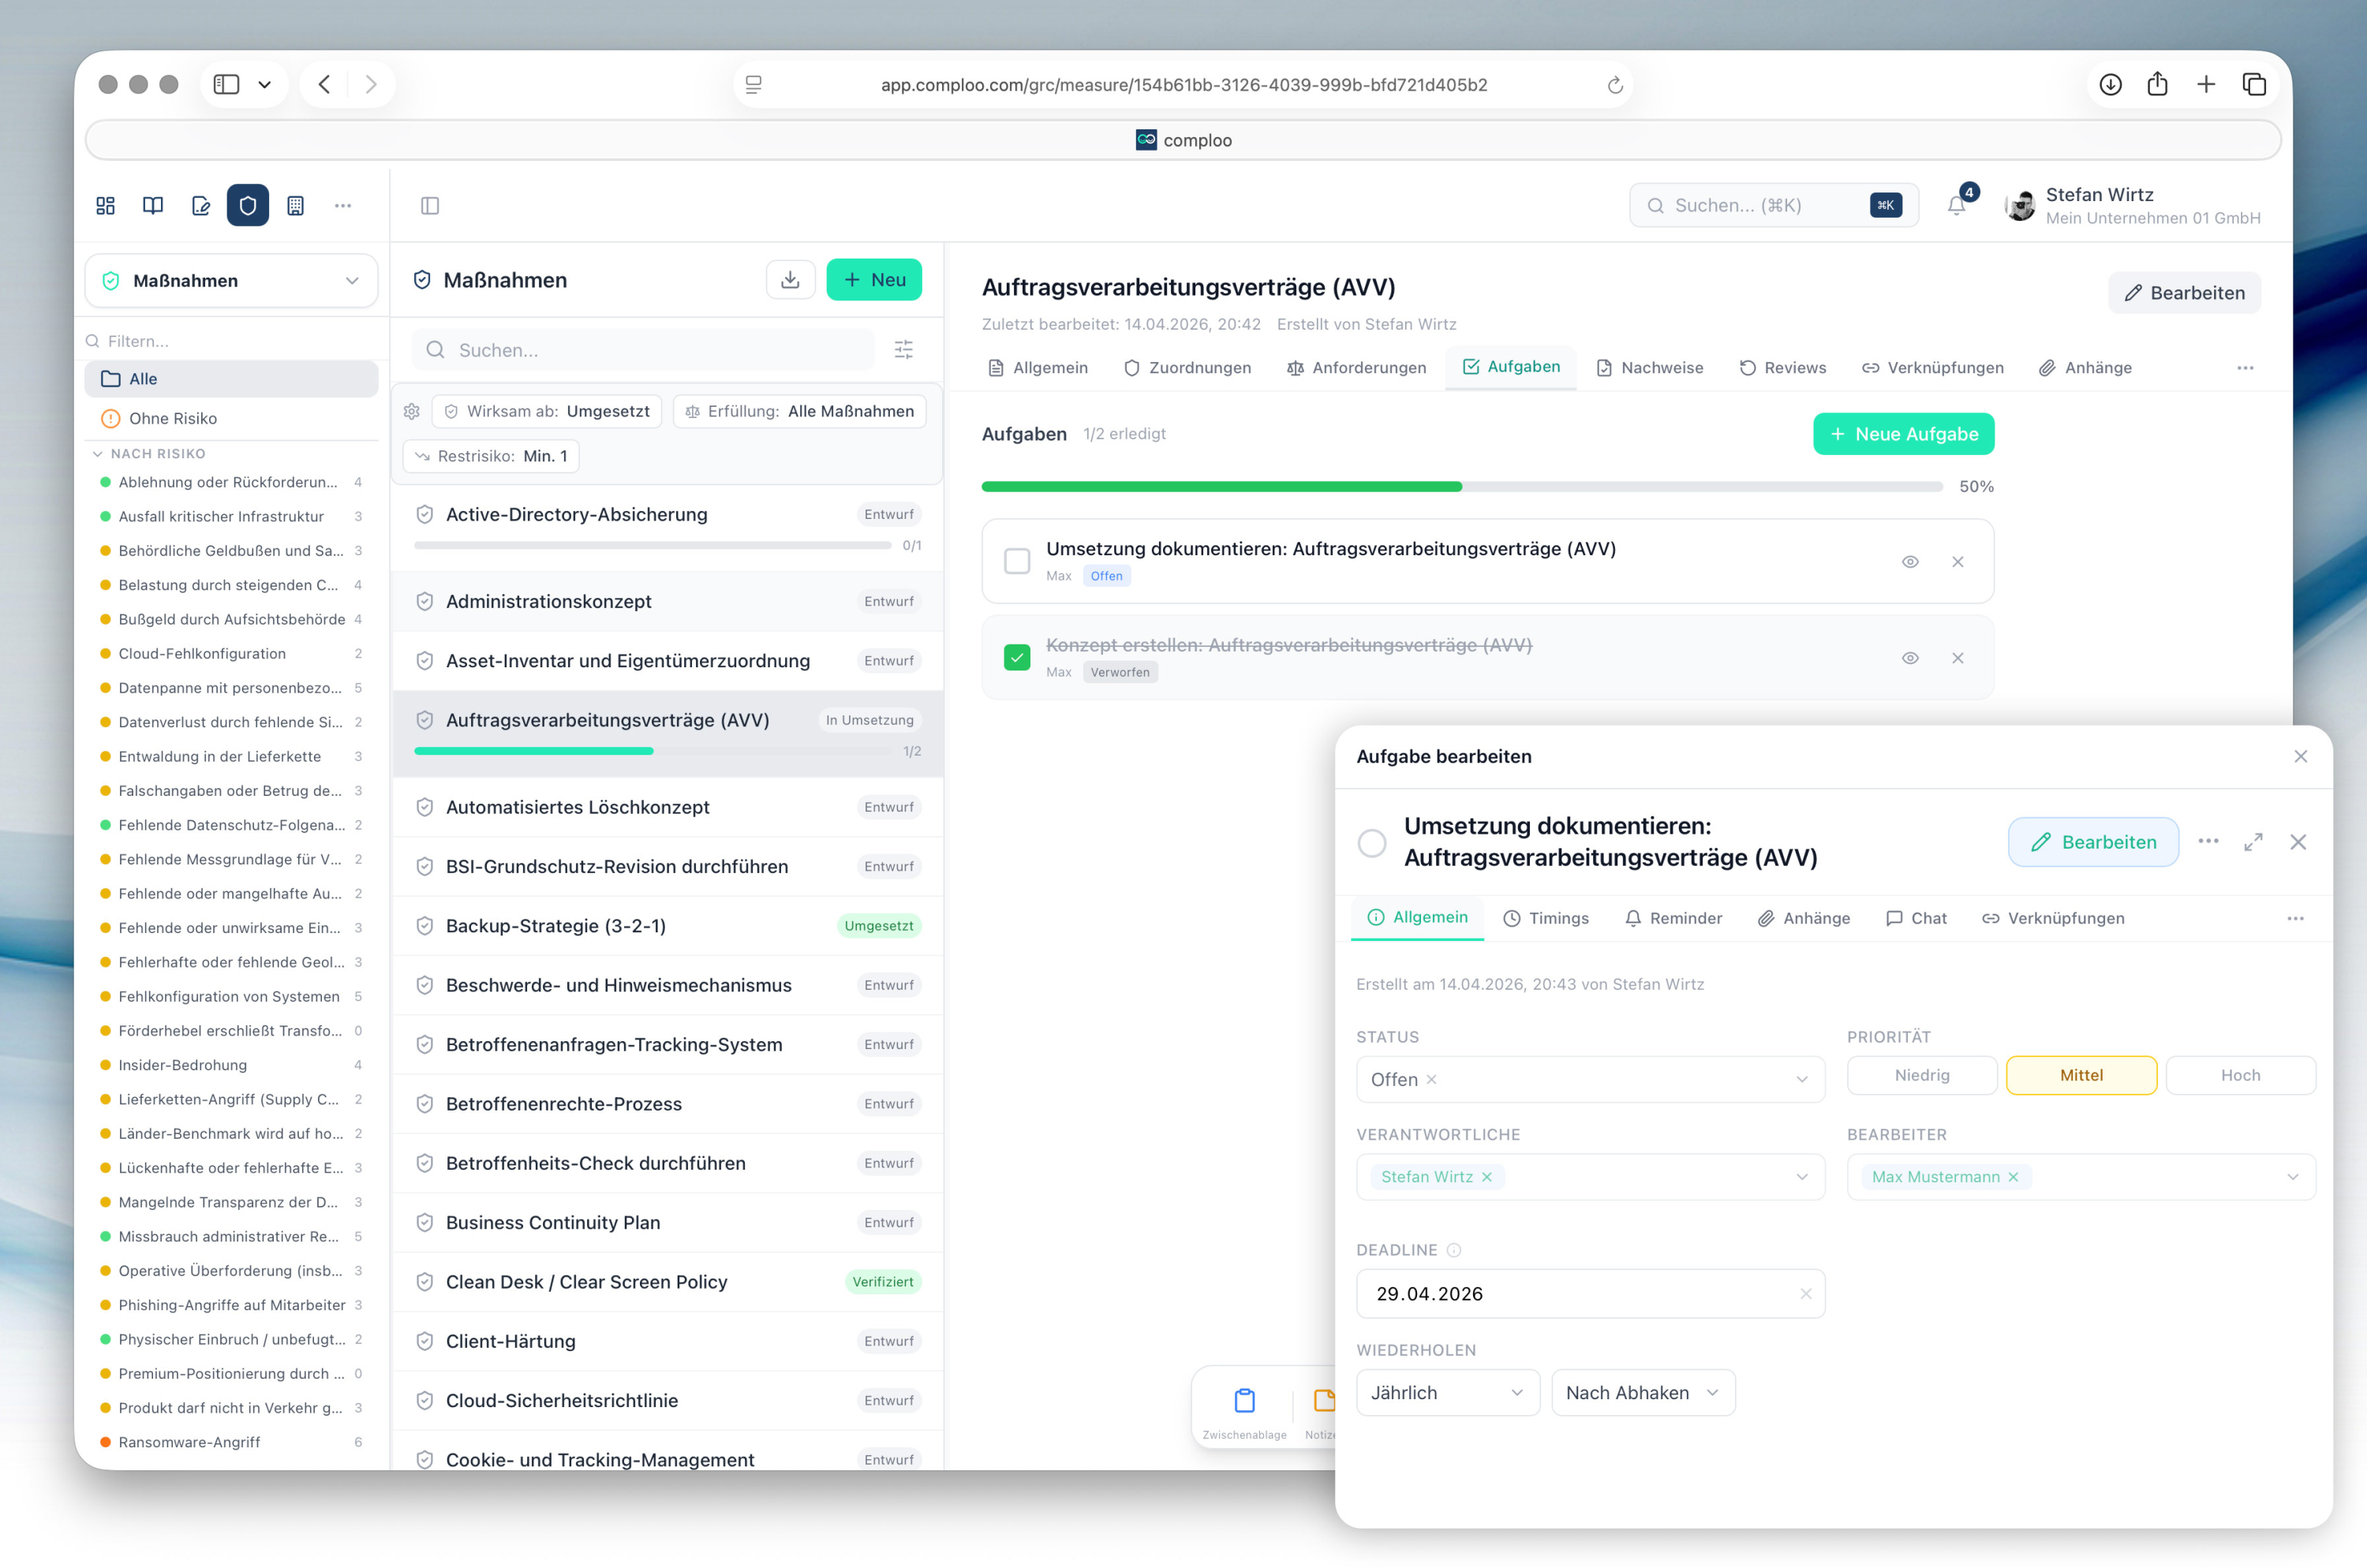Toggle eye icon on Umsetzung dokumentieren task

point(1910,561)
